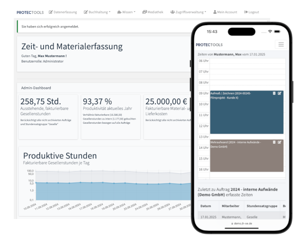Expand the Zugriffsverwaltung dropdown menu
This screenshot has height=237, width=308.
[x=188, y=12]
